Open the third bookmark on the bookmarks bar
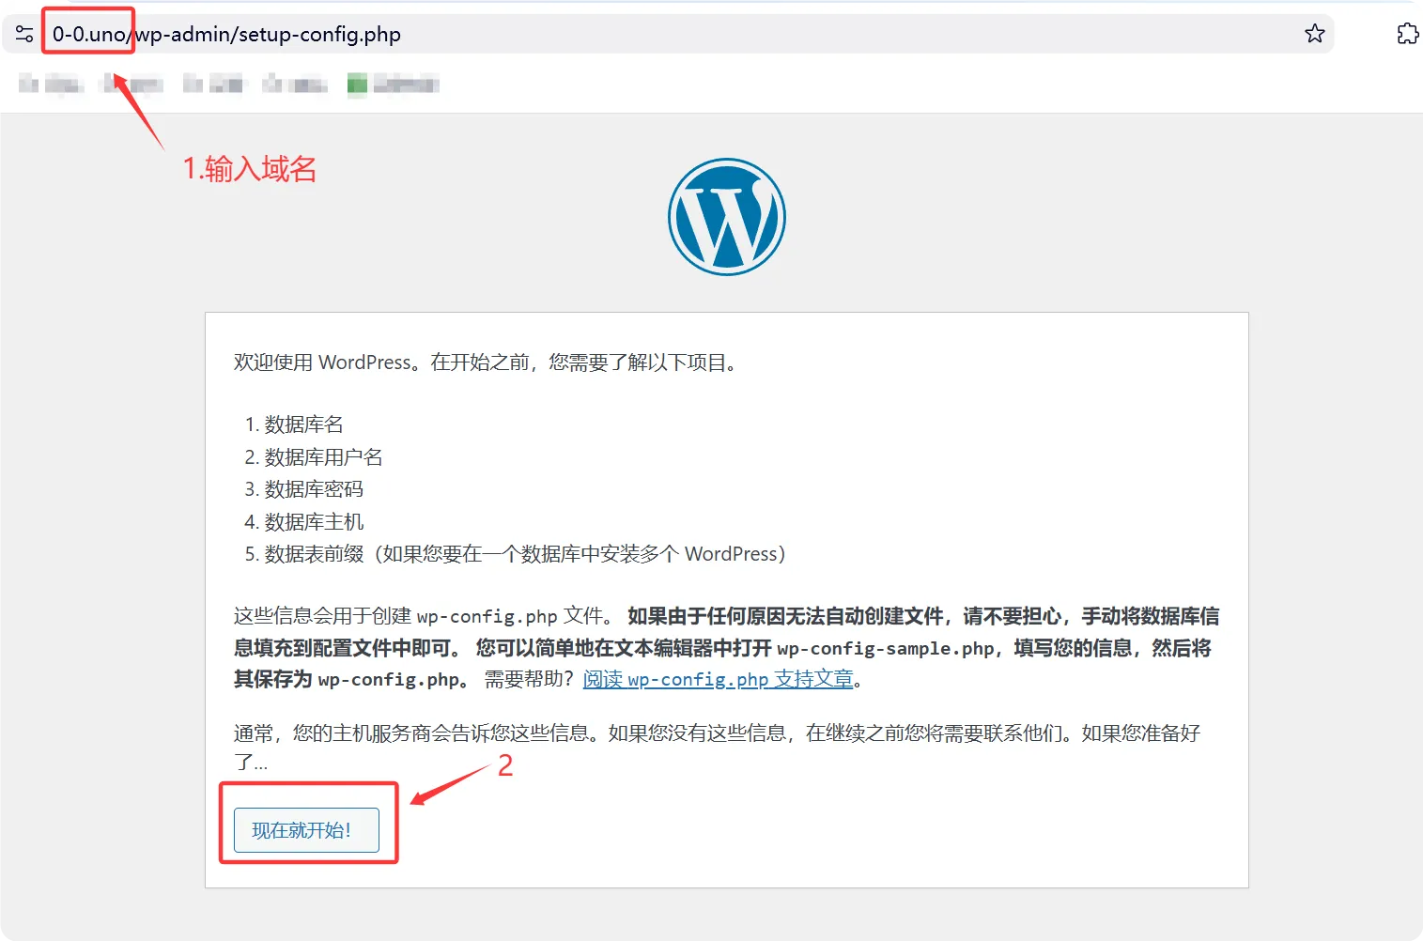Screen dimensions: 1423x941 point(213,84)
